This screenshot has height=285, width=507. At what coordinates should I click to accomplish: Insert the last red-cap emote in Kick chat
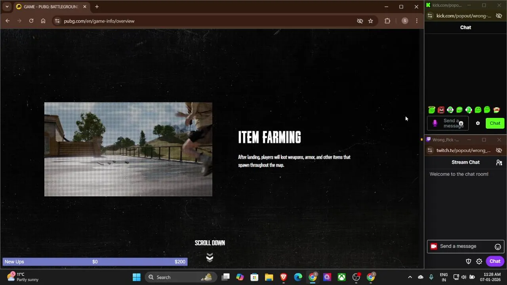pyautogui.click(x=496, y=110)
